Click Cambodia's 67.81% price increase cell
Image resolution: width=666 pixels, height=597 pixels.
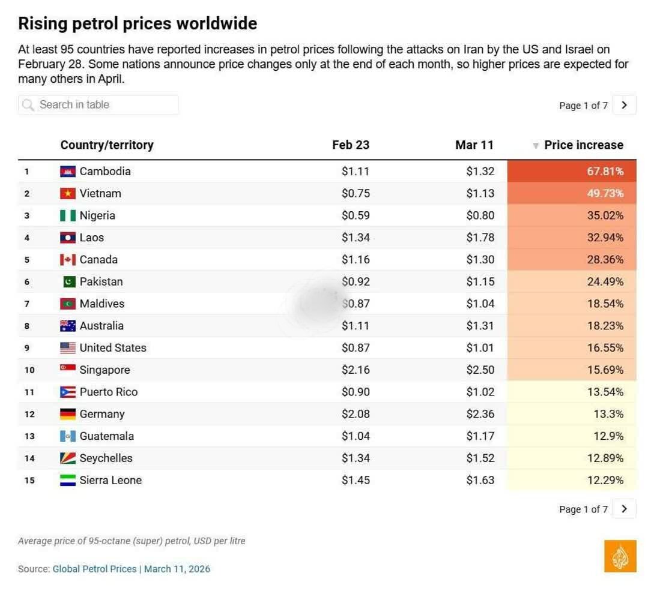click(x=572, y=172)
